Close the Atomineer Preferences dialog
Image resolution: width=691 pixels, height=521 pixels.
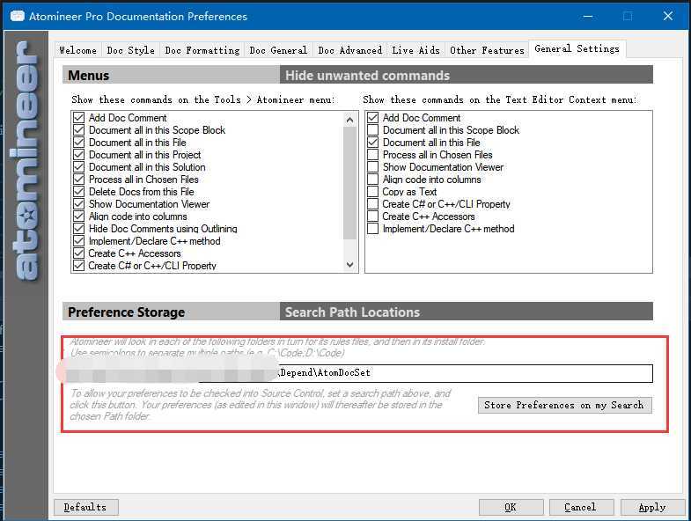[x=668, y=17]
